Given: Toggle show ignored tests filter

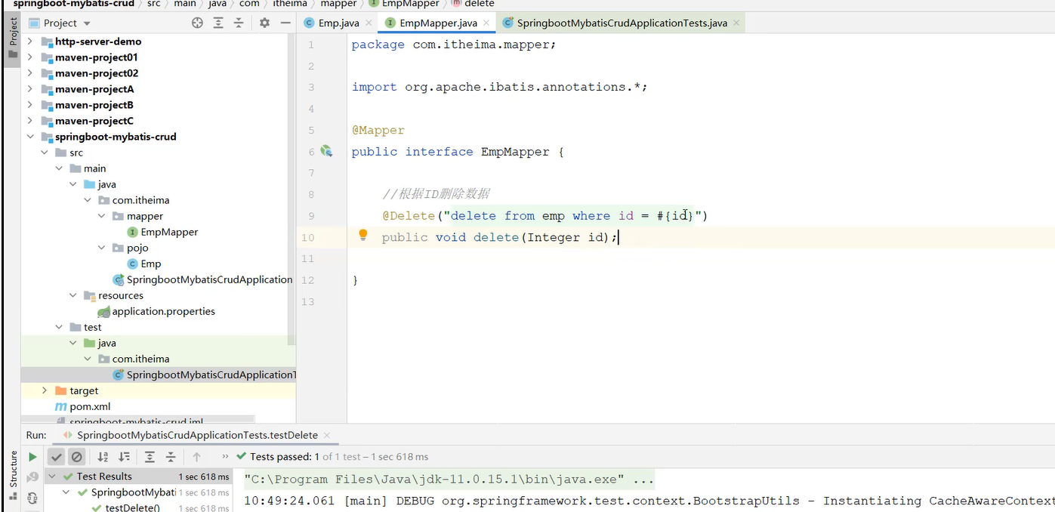Looking at the screenshot, I should click(76, 457).
